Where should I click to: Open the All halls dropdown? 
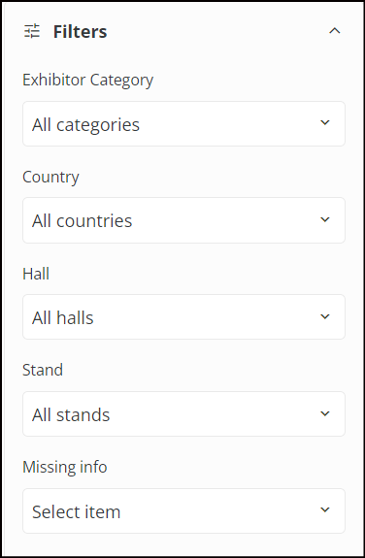(183, 316)
